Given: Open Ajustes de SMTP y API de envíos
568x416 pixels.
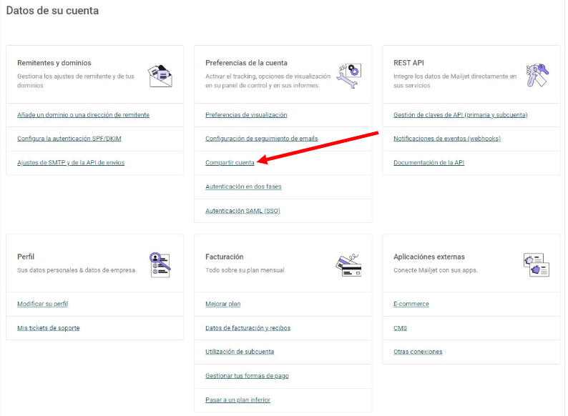Looking at the screenshot, I should pos(71,162).
